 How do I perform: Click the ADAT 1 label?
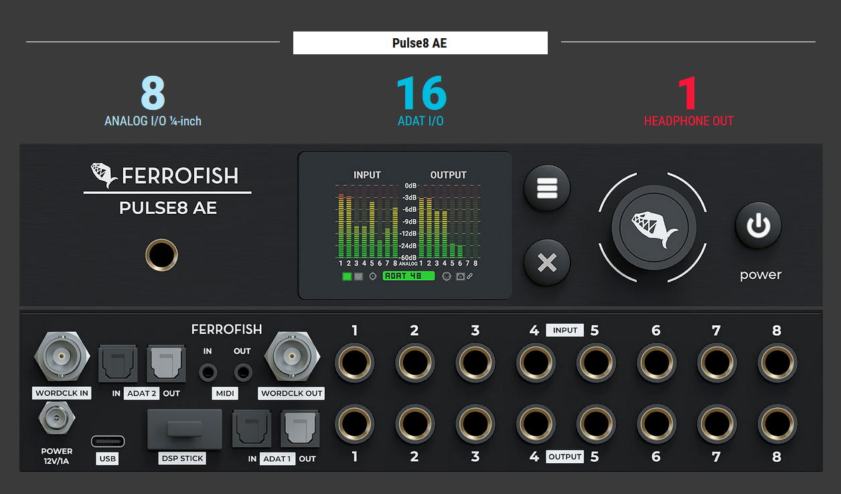[277, 458]
